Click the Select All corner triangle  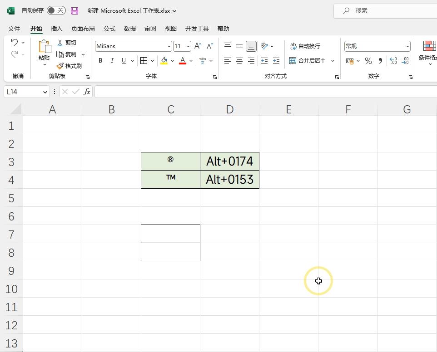point(15,109)
